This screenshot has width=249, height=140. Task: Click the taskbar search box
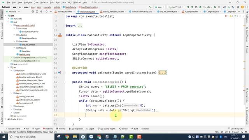[31, 136]
